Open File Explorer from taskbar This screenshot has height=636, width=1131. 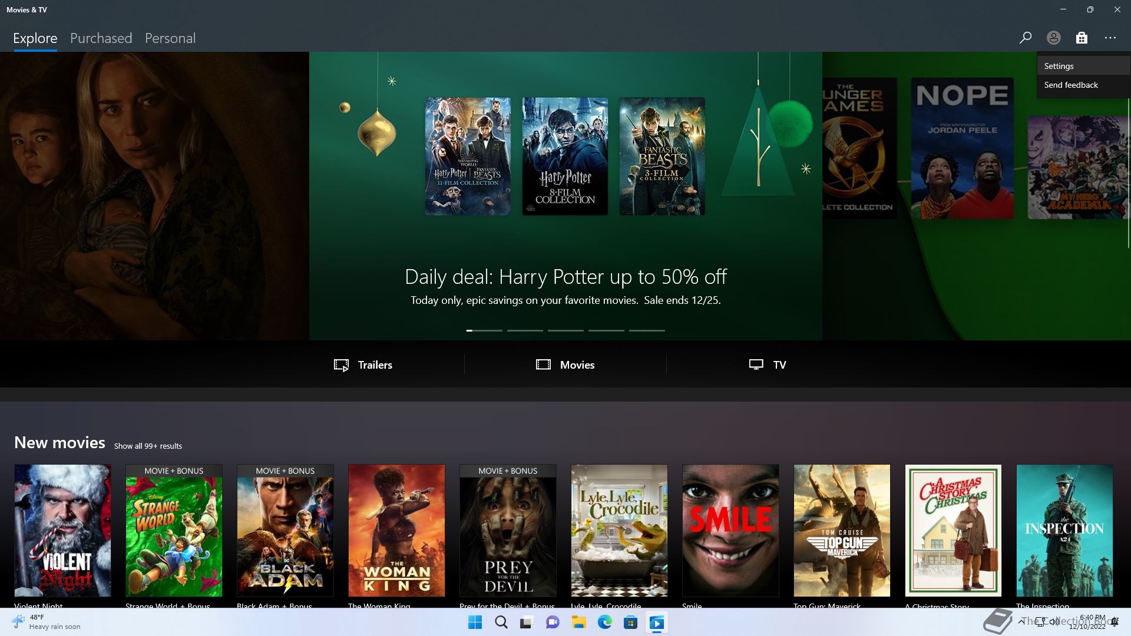click(578, 622)
